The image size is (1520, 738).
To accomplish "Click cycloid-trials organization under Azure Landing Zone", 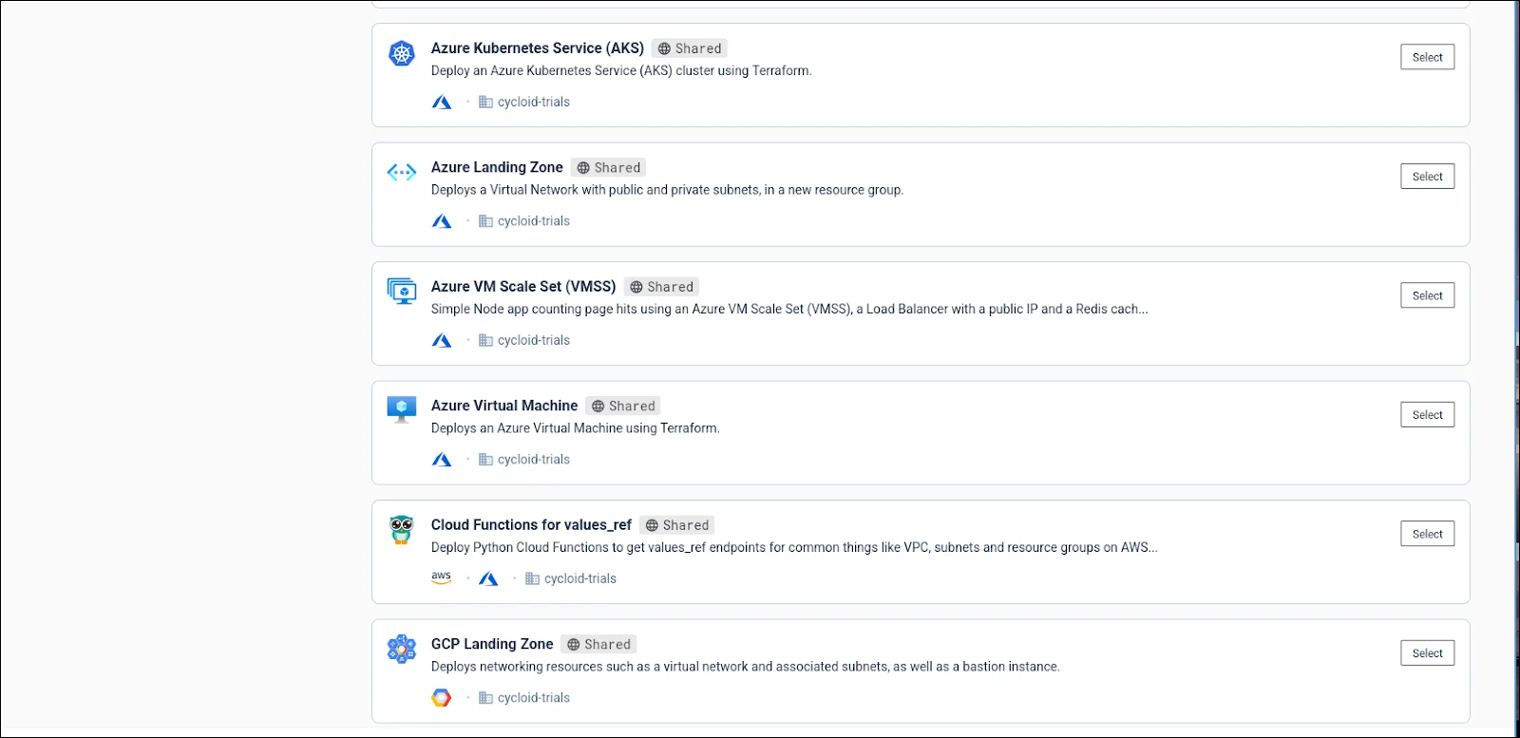I will (x=533, y=221).
